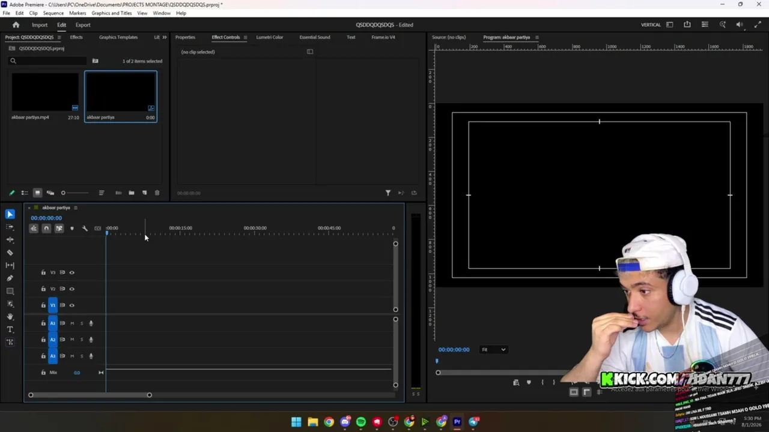Open the Sequence menu
Screen dimensions: 769x432
pyautogui.click(x=53, y=13)
